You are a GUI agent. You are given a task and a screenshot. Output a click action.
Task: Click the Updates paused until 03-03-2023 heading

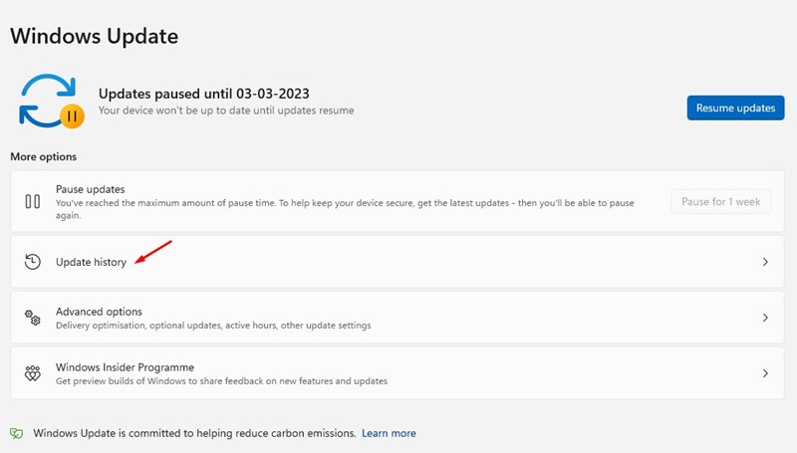[204, 94]
